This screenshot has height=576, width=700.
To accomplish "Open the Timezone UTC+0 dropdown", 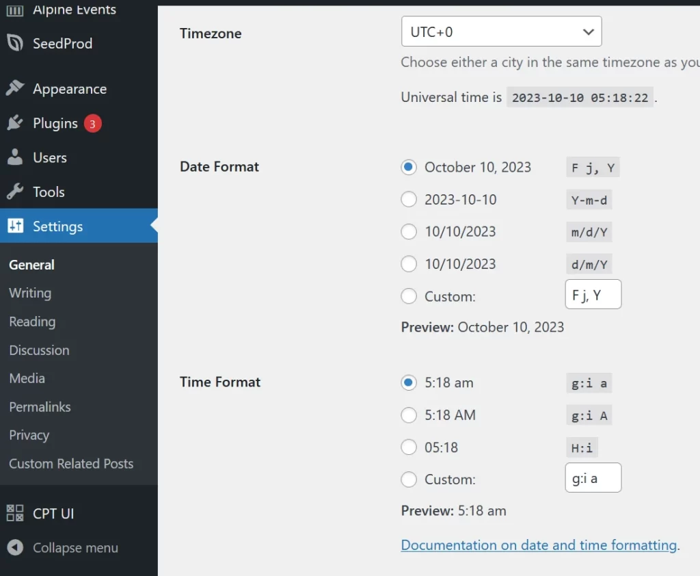I will [501, 31].
